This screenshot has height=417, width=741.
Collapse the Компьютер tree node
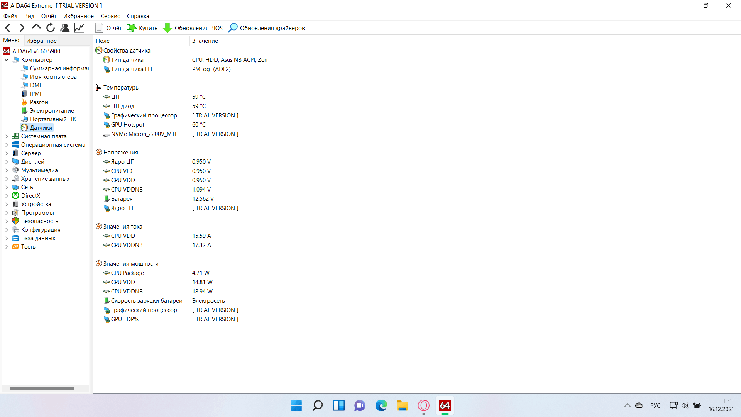coord(7,60)
